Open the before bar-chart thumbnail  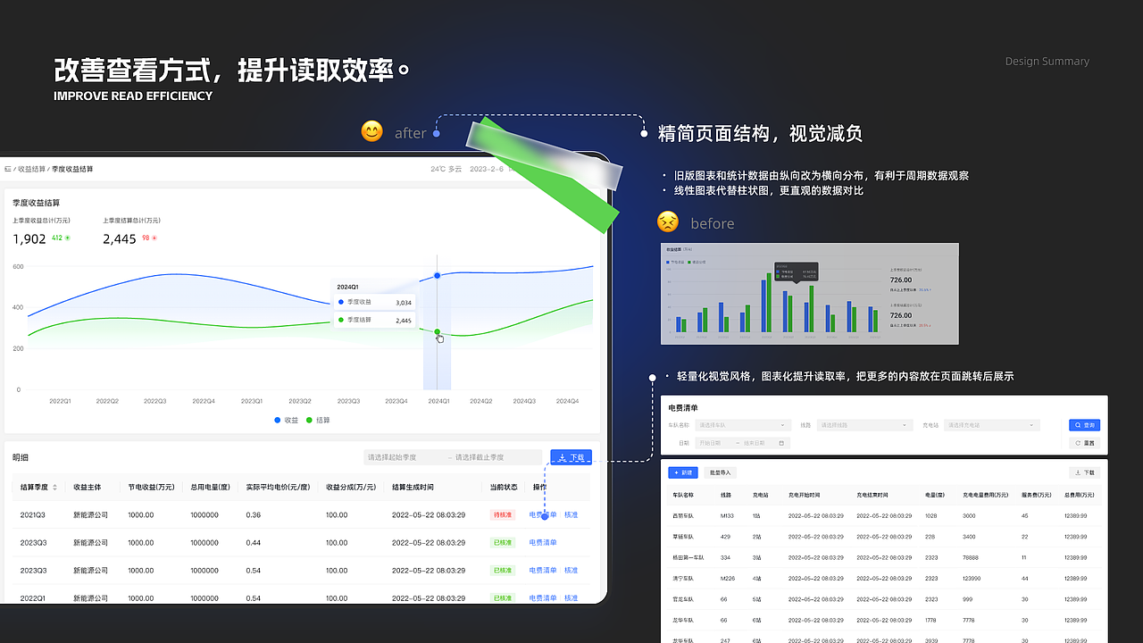pyautogui.click(x=810, y=293)
